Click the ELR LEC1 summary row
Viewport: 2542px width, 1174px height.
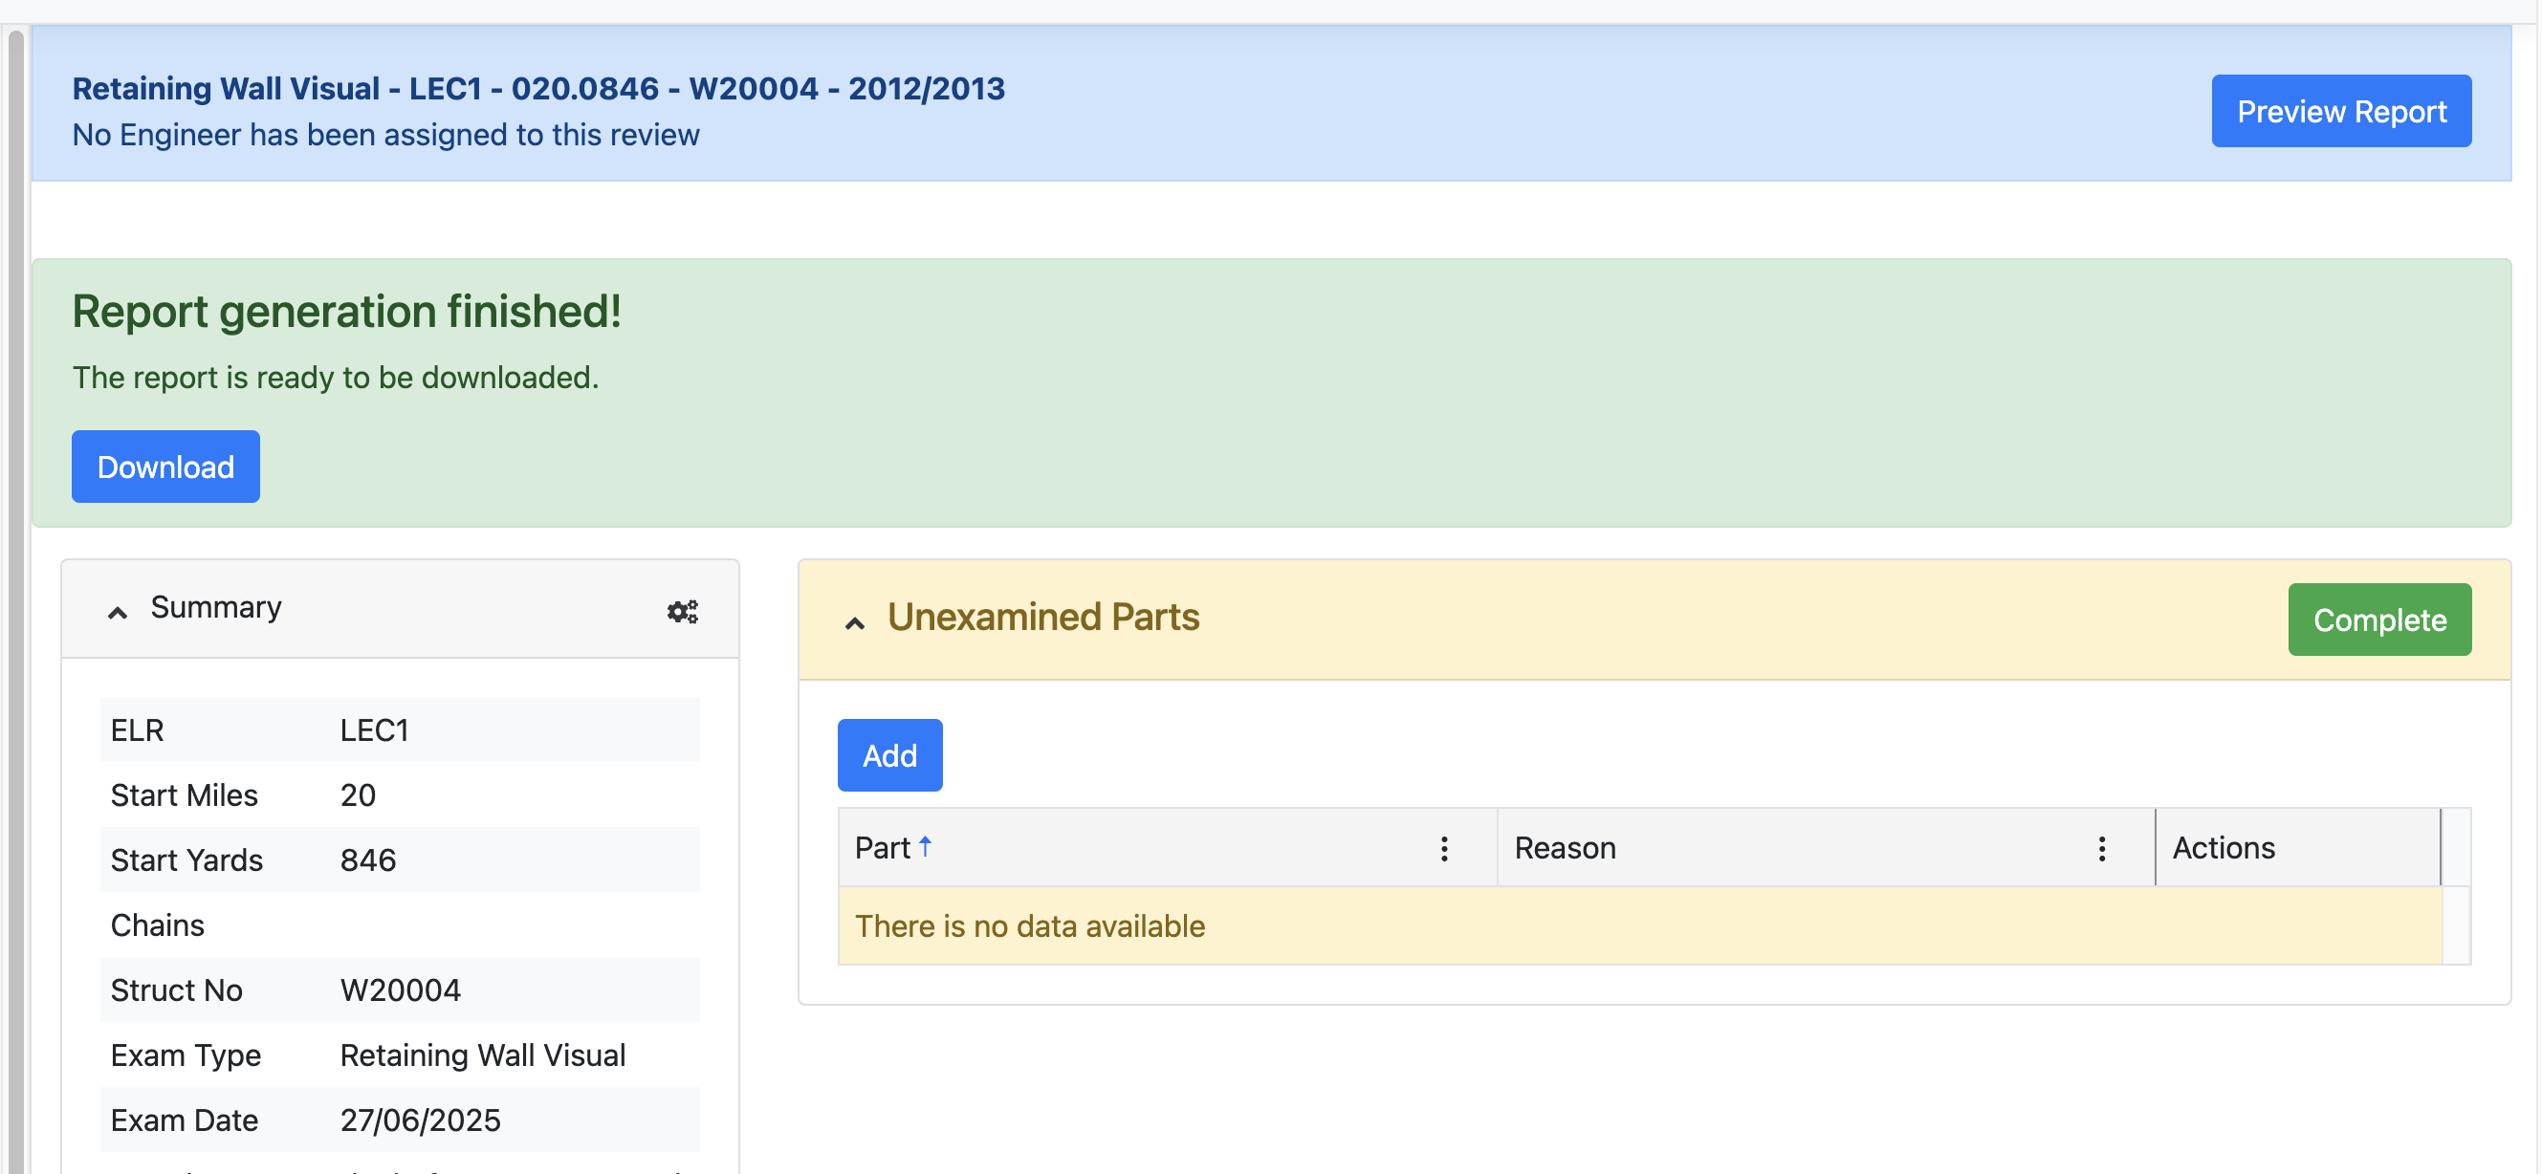pyautogui.click(x=400, y=730)
